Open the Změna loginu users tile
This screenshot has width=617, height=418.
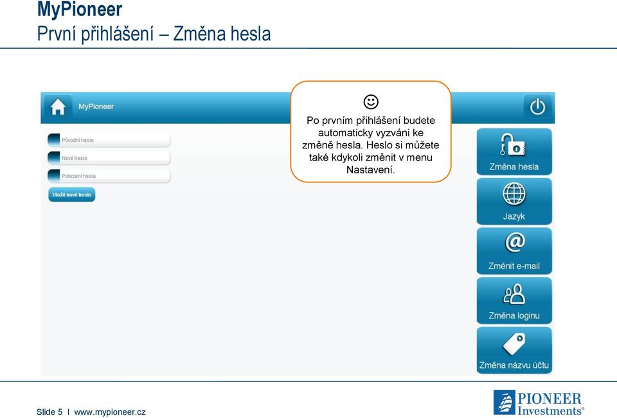point(514,300)
